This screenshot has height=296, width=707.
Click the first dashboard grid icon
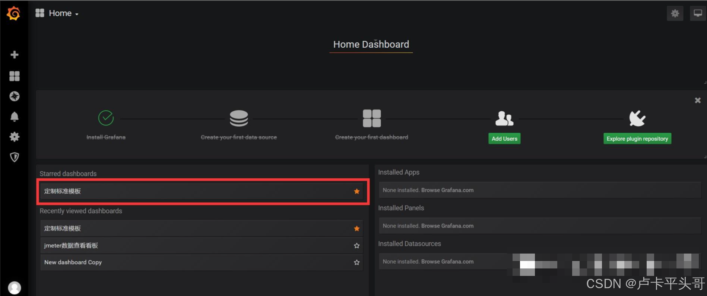coord(372,118)
